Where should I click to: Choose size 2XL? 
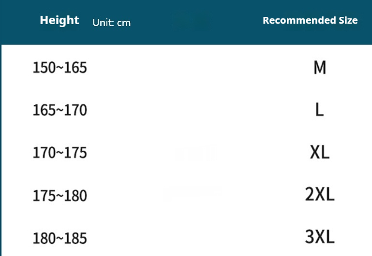coord(320,194)
